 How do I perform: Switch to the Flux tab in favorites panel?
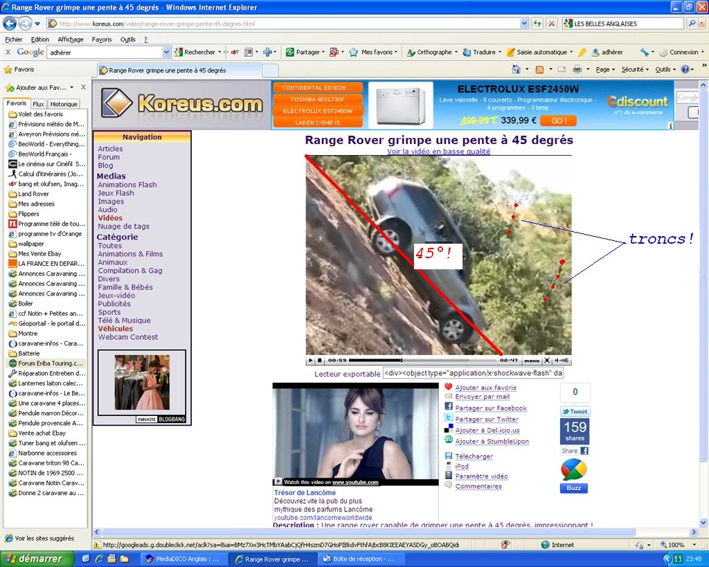coord(39,104)
